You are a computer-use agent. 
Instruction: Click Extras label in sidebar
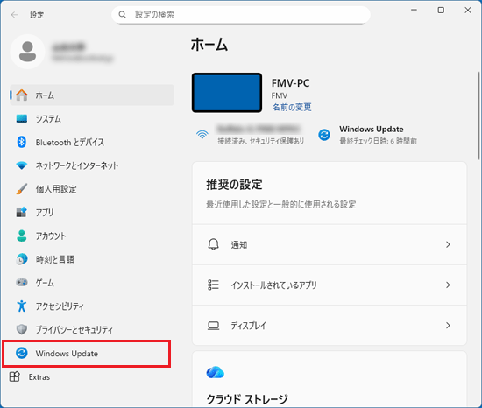[39, 377]
